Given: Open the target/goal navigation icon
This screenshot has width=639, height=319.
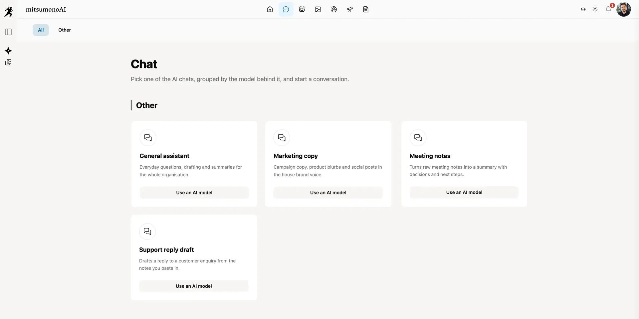Looking at the screenshot, I should pos(334,9).
